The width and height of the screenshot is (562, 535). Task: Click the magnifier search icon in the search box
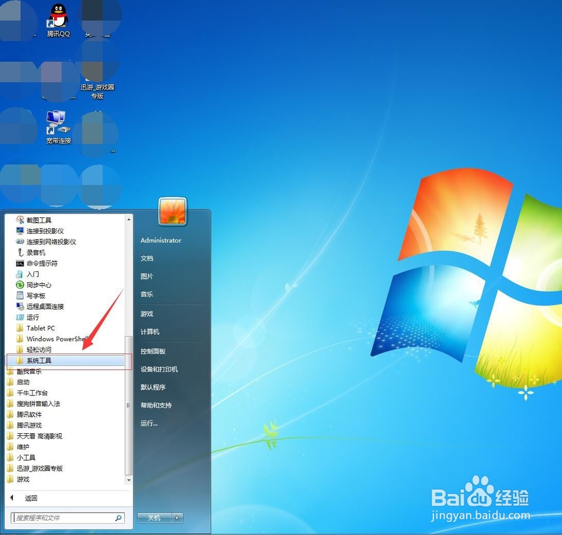[118, 518]
